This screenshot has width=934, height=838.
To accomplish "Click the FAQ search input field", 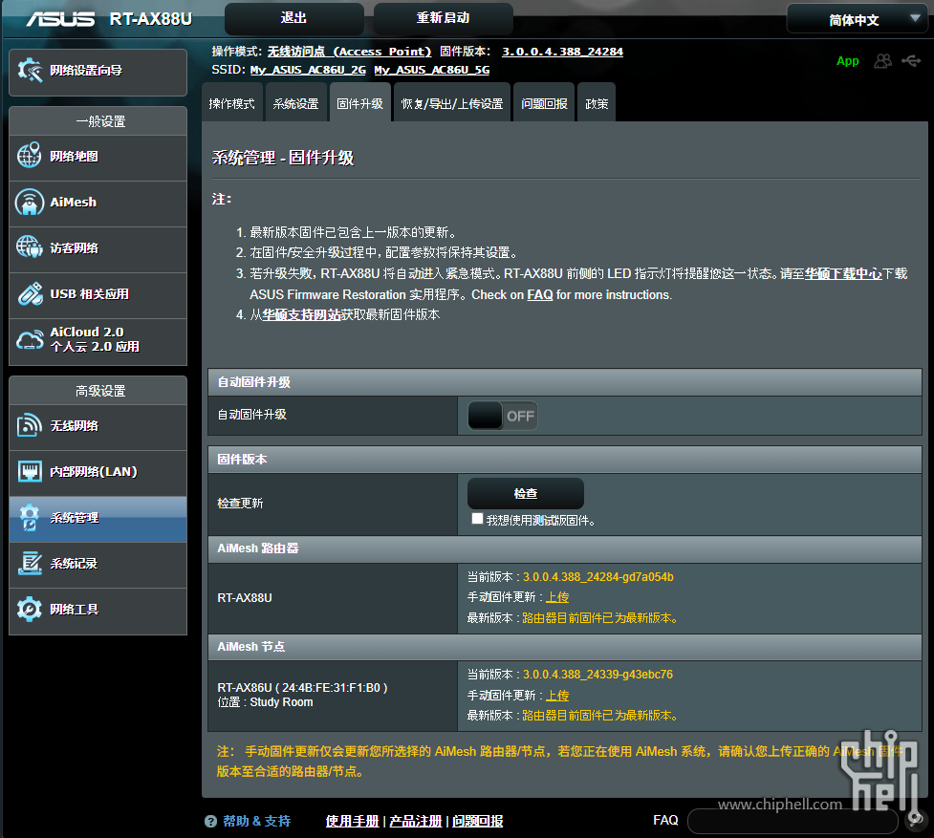I will tap(793, 822).
